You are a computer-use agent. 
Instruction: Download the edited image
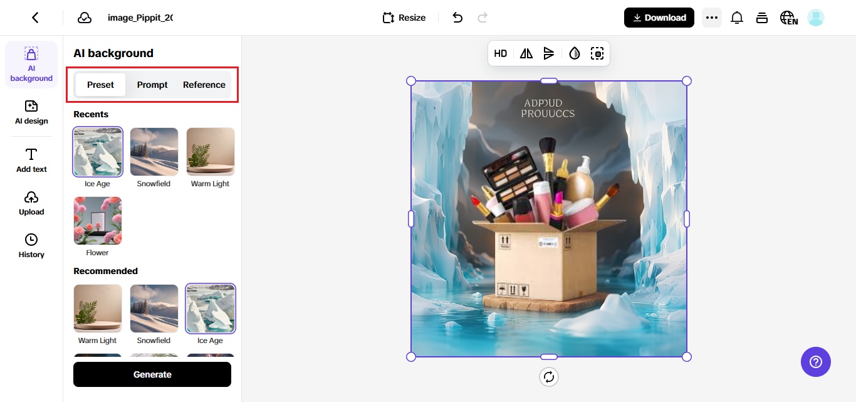click(x=659, y=18)
